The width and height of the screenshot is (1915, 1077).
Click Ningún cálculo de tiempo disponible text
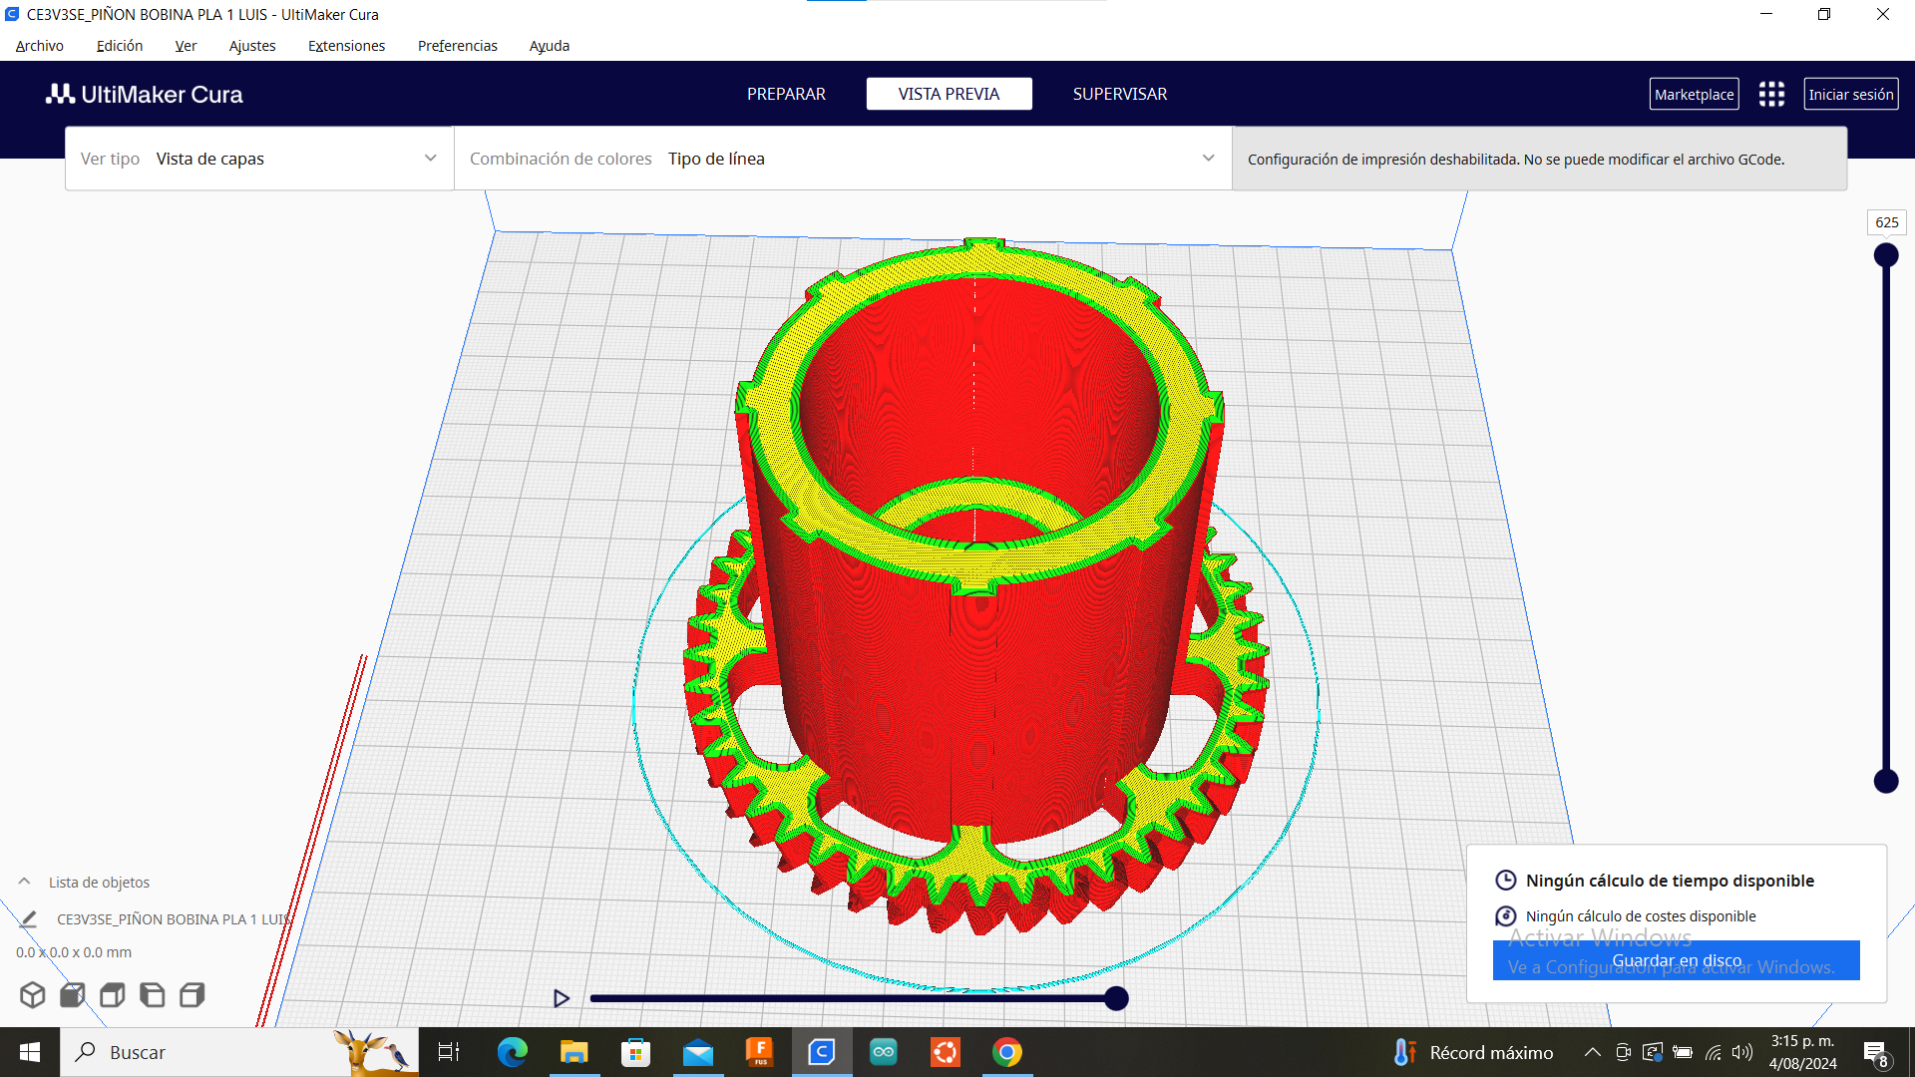coord(1670,881)
